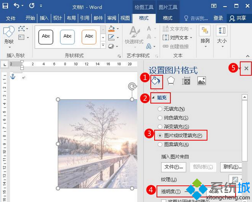The height and width of the screenshot is (202, 252).
Task: Open the Layout & Properties icon tab
Action: (x=186, y=81)
